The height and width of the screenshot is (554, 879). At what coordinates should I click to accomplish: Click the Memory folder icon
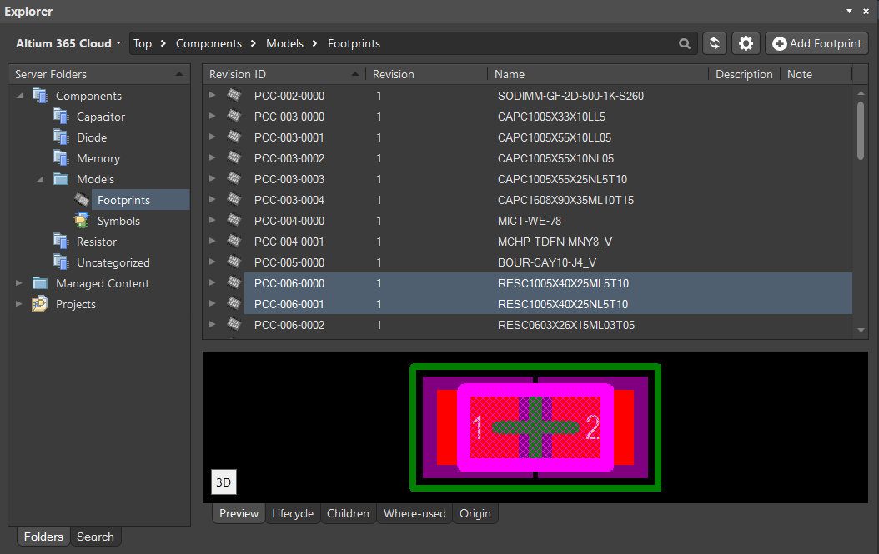click(61, 158)
